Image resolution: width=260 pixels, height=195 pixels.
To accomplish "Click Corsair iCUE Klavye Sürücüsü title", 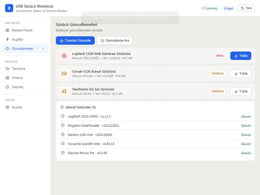I will click(94, 72).
